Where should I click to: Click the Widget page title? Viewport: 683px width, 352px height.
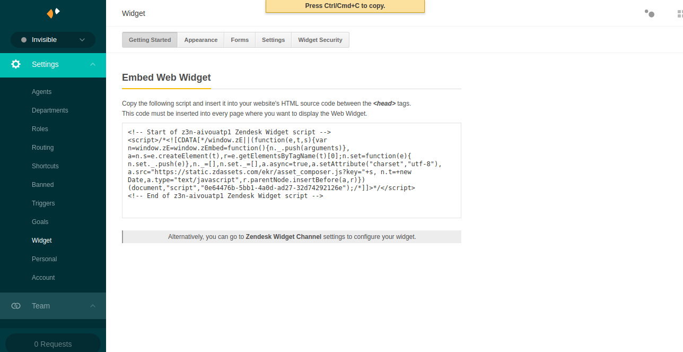click(x=134, y=13)
